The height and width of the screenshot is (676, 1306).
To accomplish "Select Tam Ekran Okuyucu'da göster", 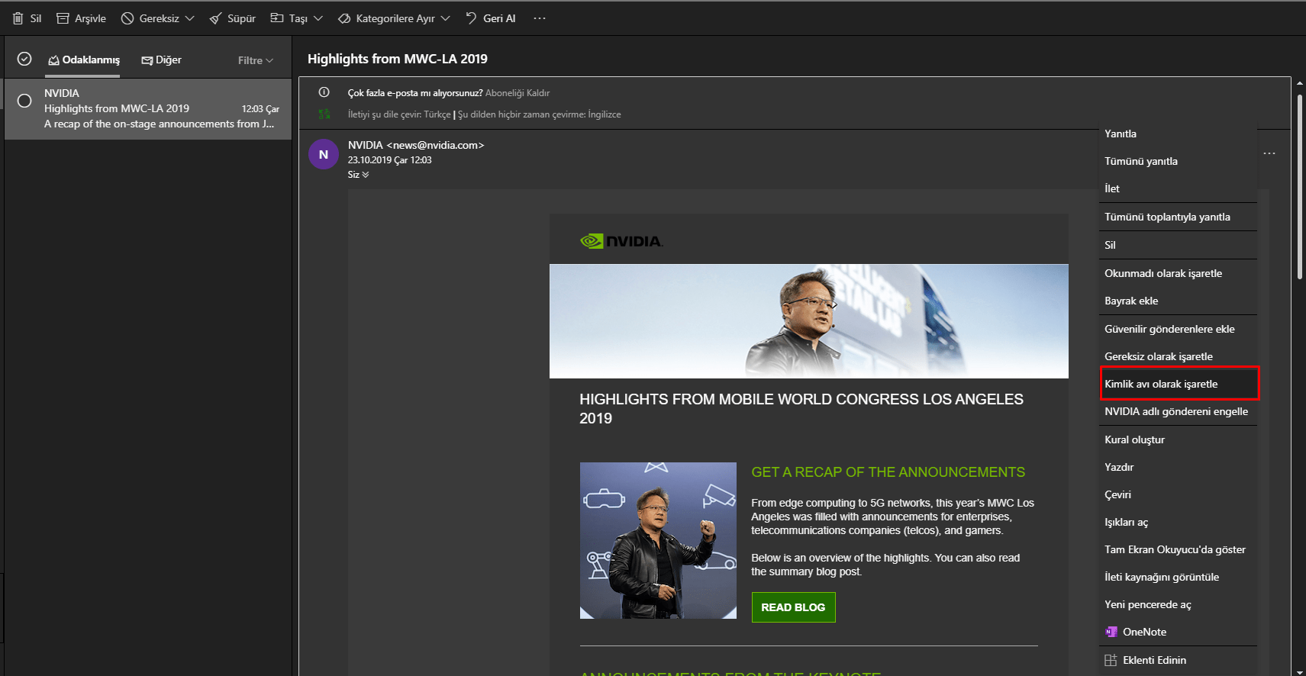I will point(1178,549).
